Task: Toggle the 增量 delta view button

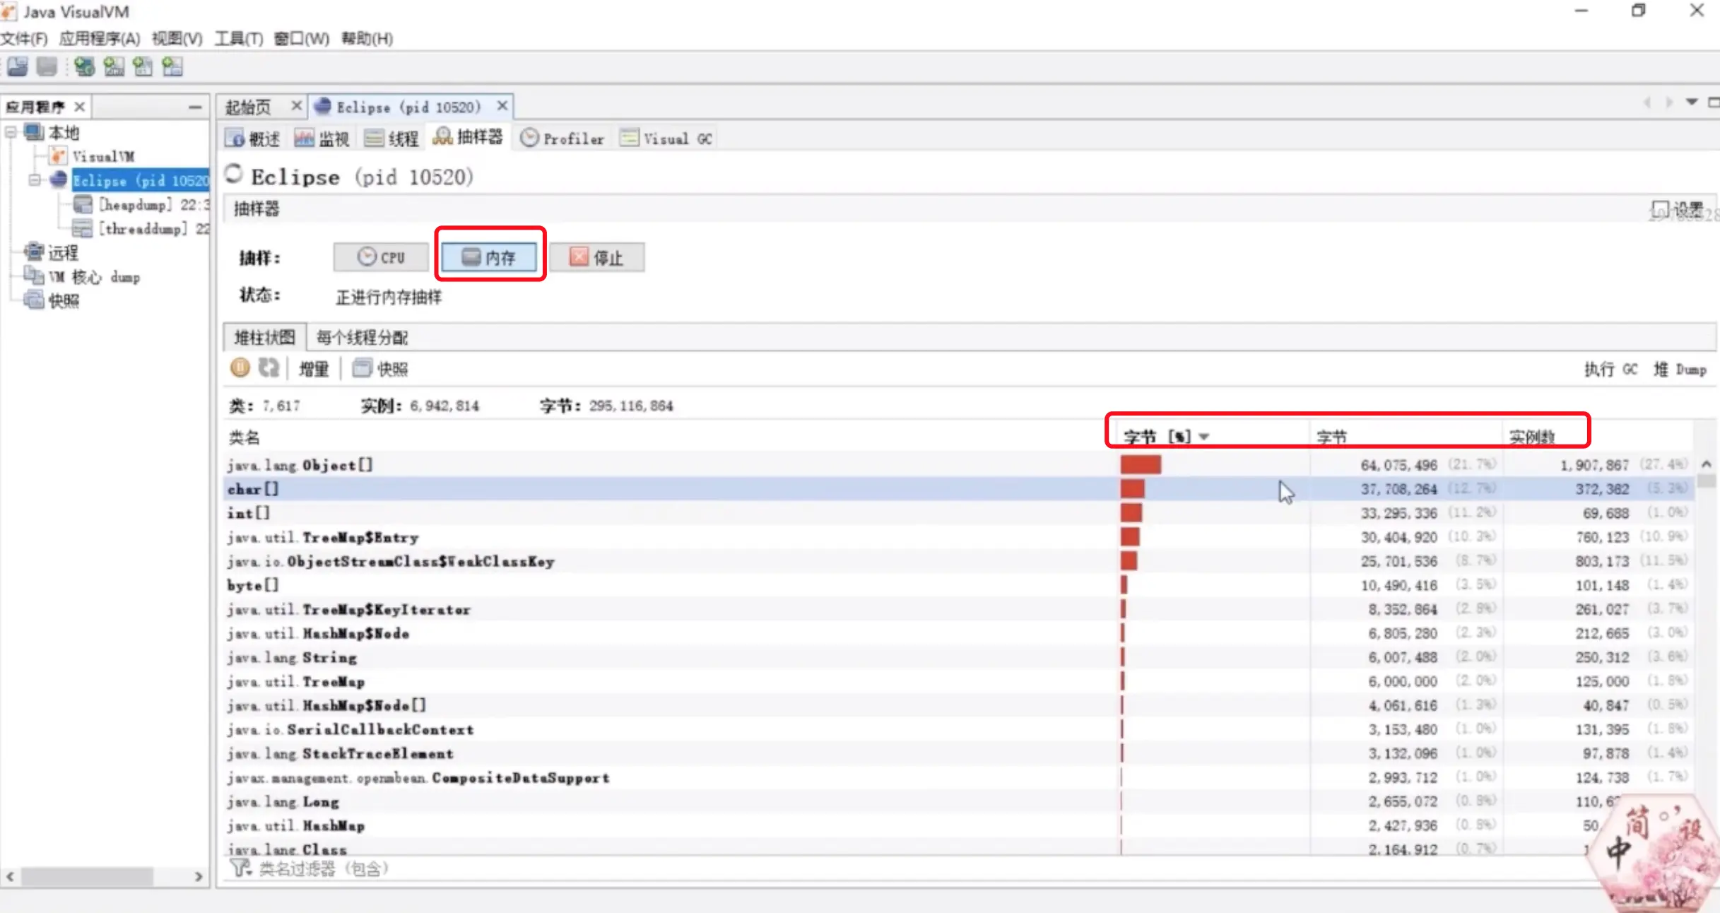Action: (x=314, y=369)
